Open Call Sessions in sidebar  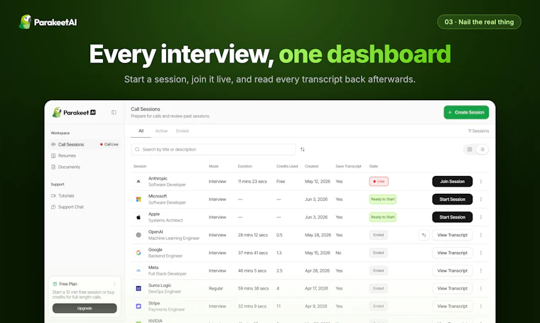point(85,145)
